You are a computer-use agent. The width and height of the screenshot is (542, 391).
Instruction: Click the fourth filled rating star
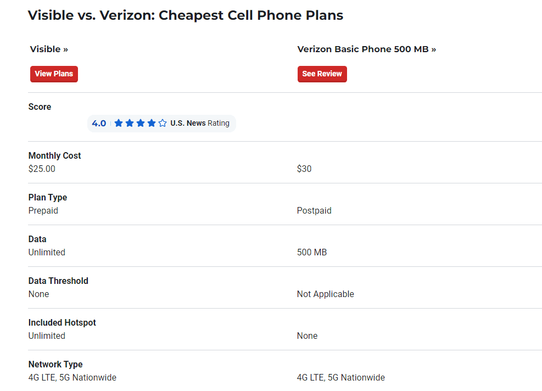pyautogui.click(x=152, y=123)
